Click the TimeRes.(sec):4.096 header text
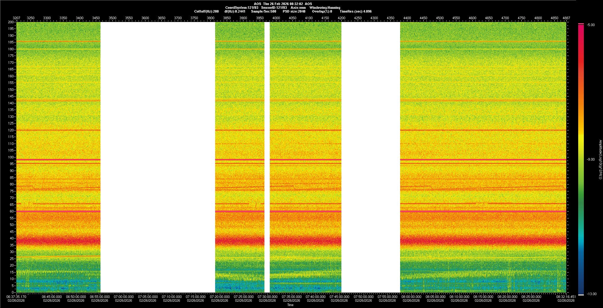Screen dimensions: 603x308 (x=356, y=11)
